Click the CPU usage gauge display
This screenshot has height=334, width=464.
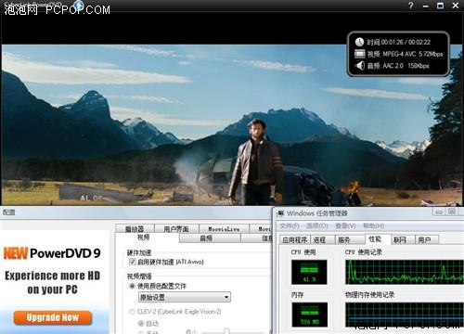tap(309, 272)
